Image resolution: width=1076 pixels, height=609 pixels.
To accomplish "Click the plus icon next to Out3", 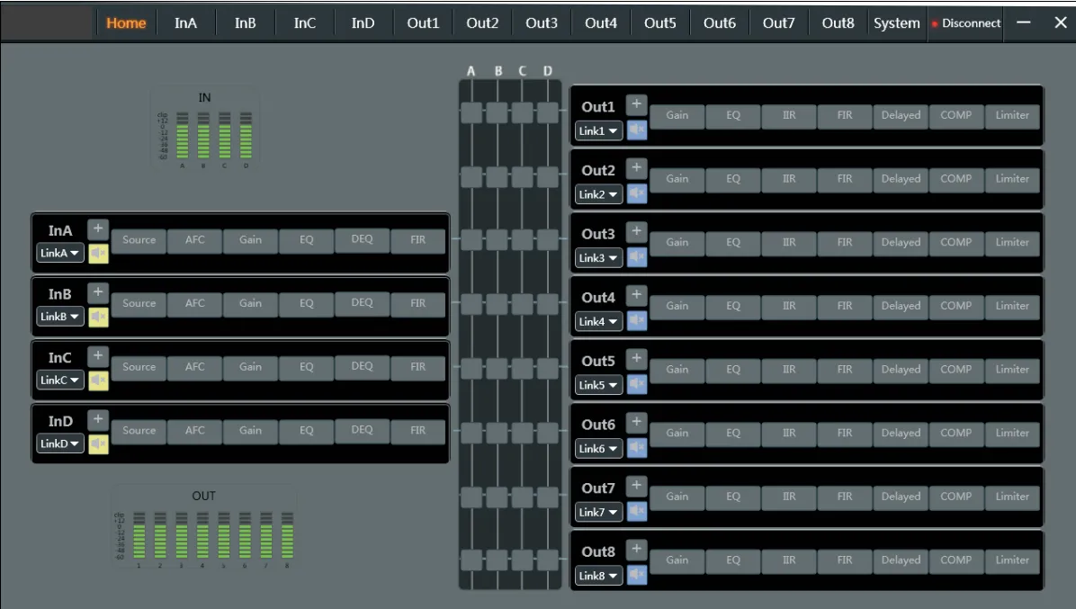I will click(x=636, y=231).
